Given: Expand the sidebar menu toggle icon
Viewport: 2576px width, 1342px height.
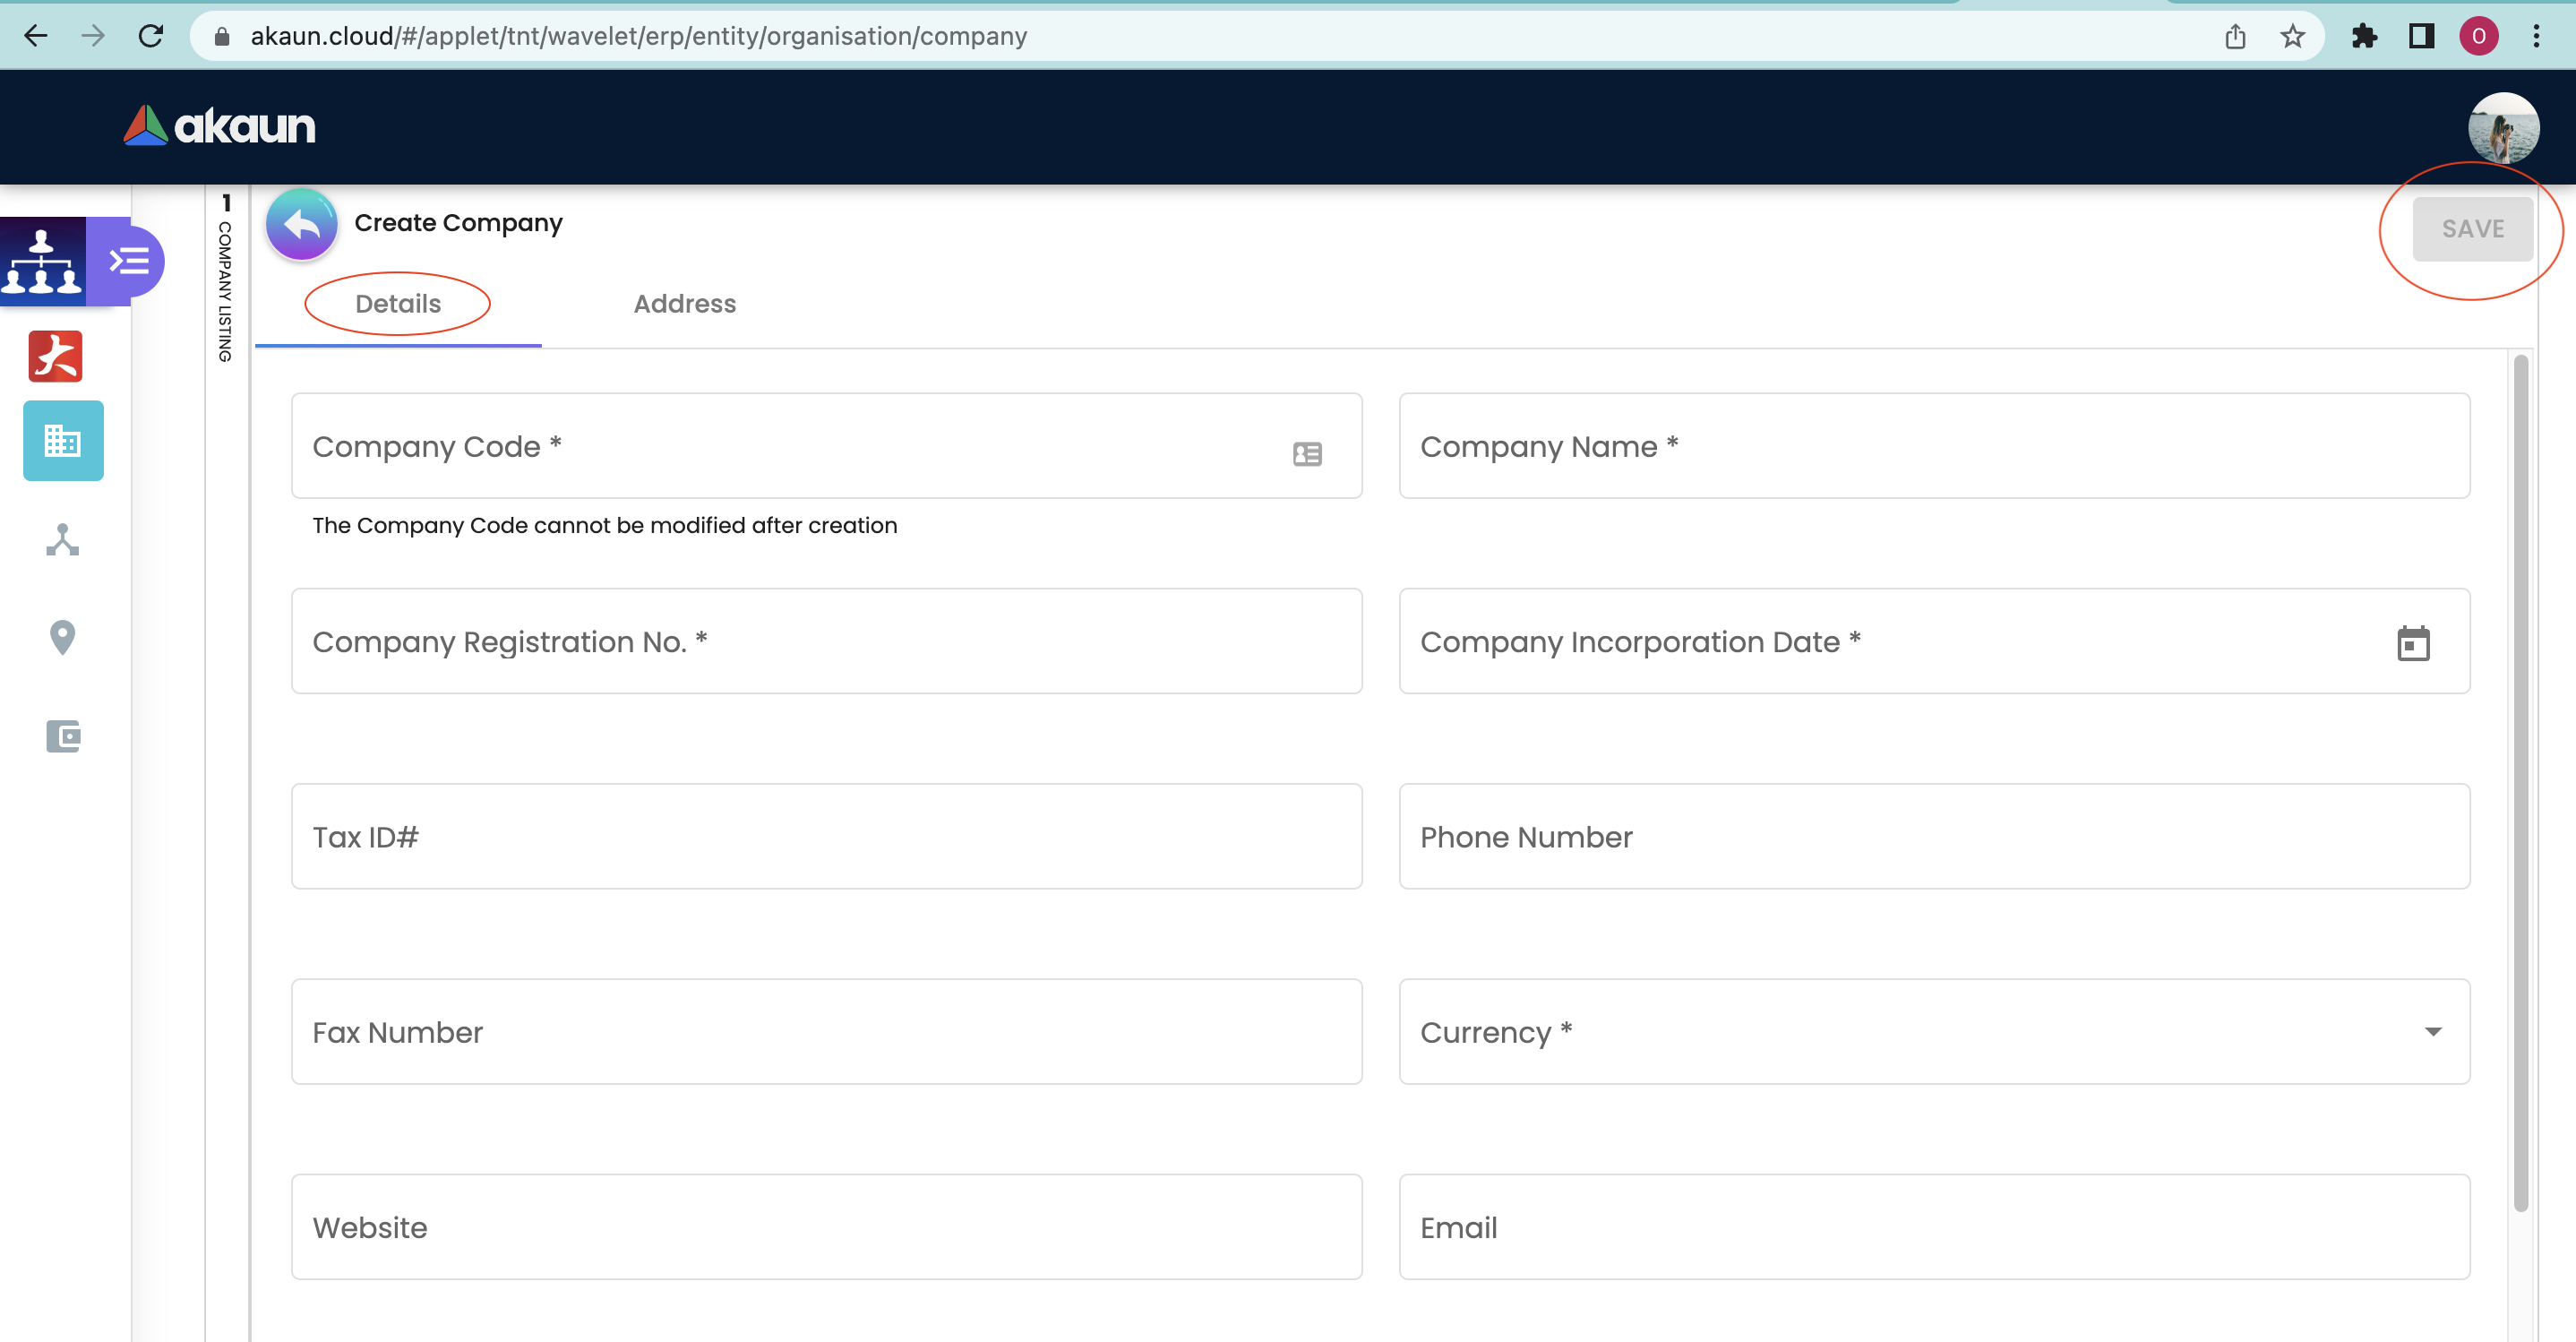Looking at the screenshot, I should (x=130, y=261).
